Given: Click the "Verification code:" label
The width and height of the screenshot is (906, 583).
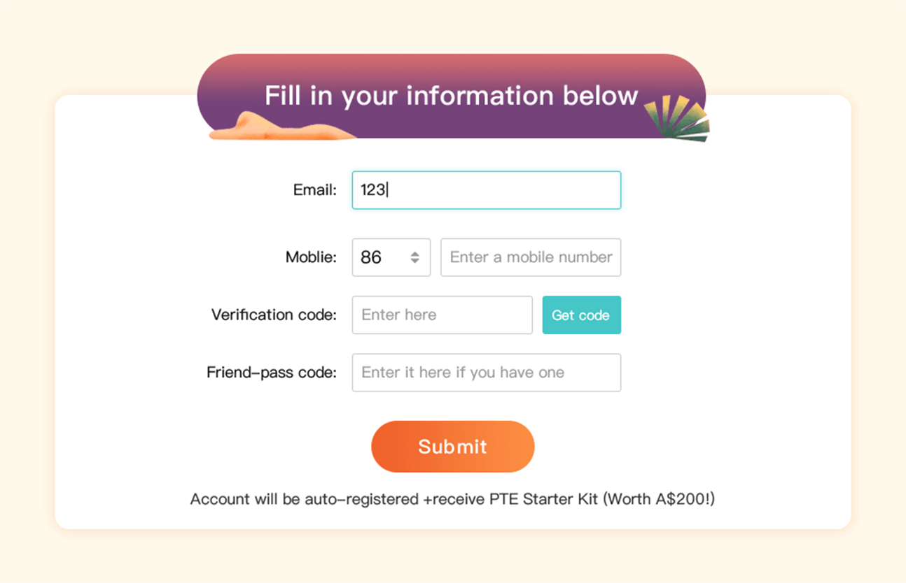Looking at the screenshot, I should [274, 315].
